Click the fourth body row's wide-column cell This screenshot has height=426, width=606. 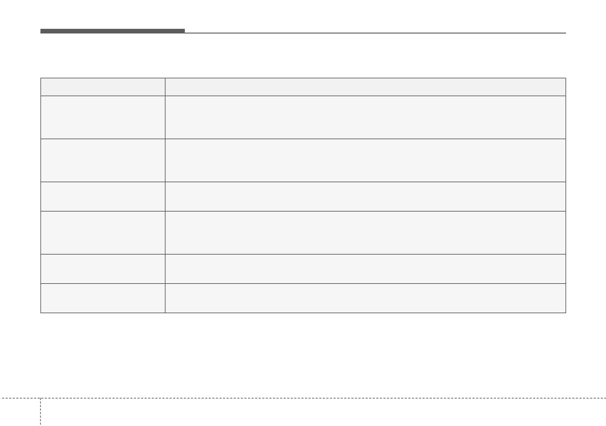click(365, 233)
